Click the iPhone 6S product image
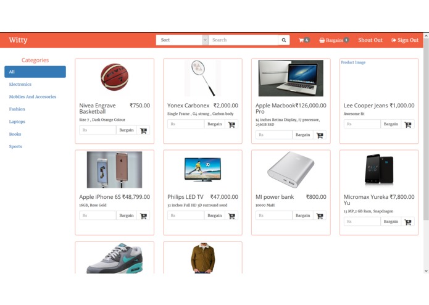 point(114,170)
